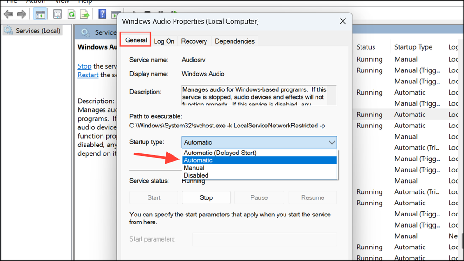
Task: Click the Stop the service link
Action: click(84, 66)
